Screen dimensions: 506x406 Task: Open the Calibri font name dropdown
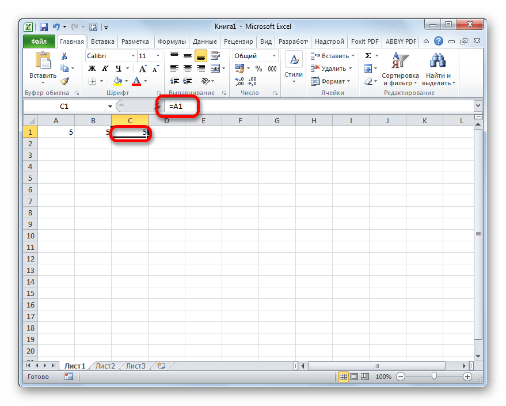133,56
